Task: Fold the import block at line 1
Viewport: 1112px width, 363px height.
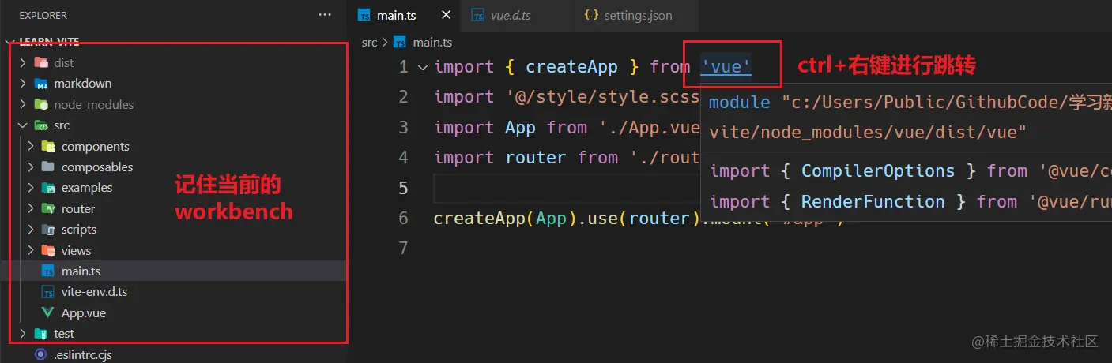Action: pos(422,68)
